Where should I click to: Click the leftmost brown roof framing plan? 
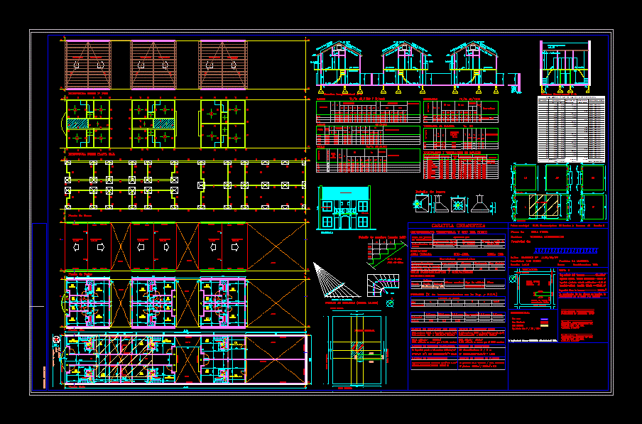tap(88, 65)
